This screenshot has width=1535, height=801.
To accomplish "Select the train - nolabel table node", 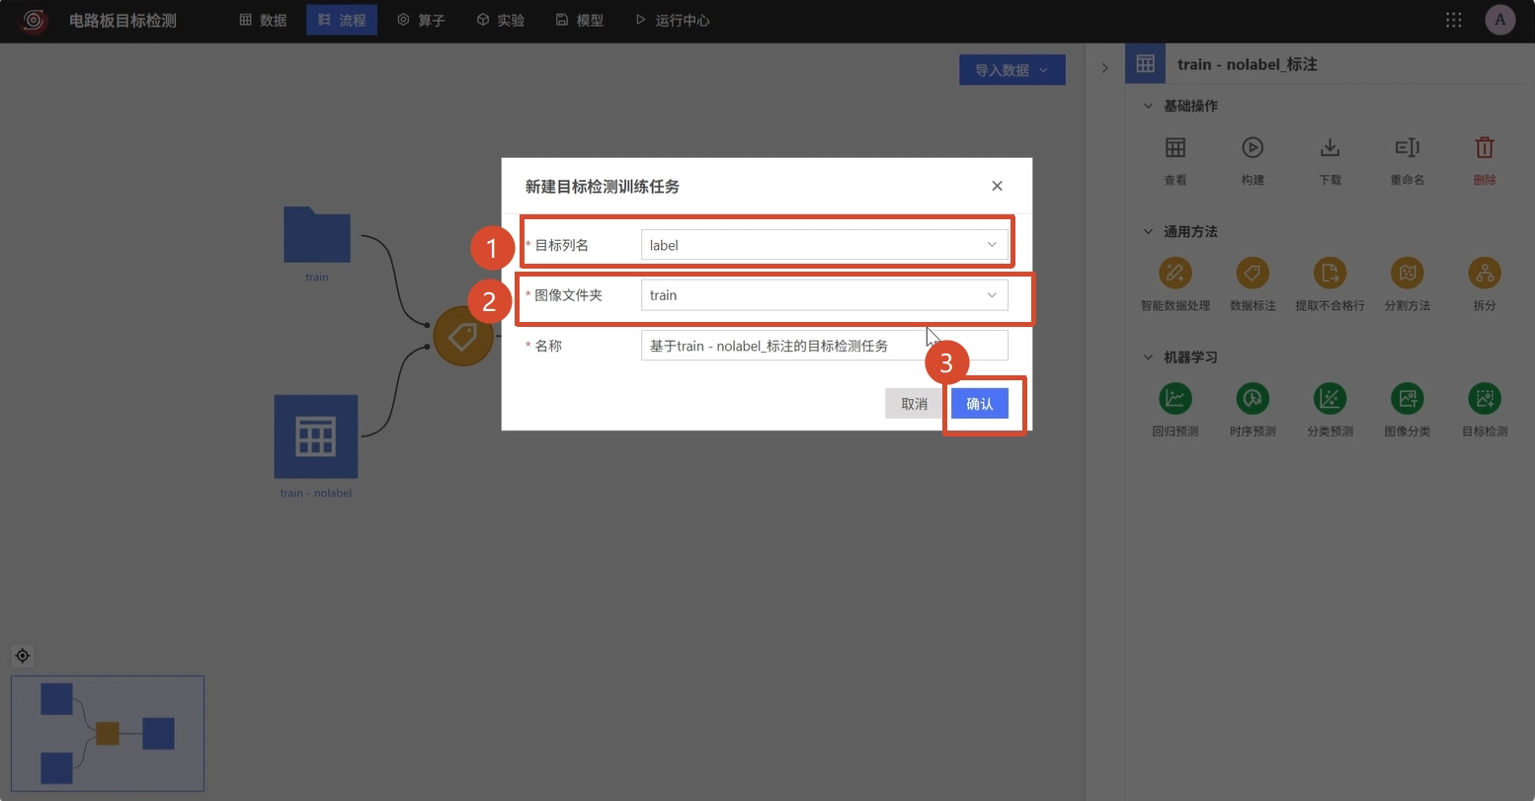I will [316, 437].
